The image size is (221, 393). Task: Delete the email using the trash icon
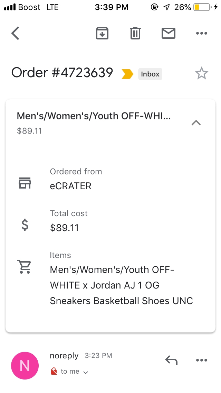135,33
